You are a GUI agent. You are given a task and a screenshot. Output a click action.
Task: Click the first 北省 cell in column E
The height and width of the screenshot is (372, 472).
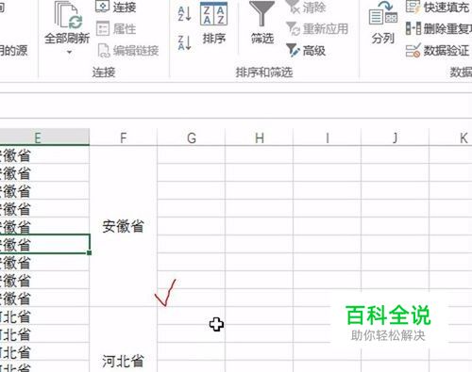pyautogui.click(x=44, y=315)
